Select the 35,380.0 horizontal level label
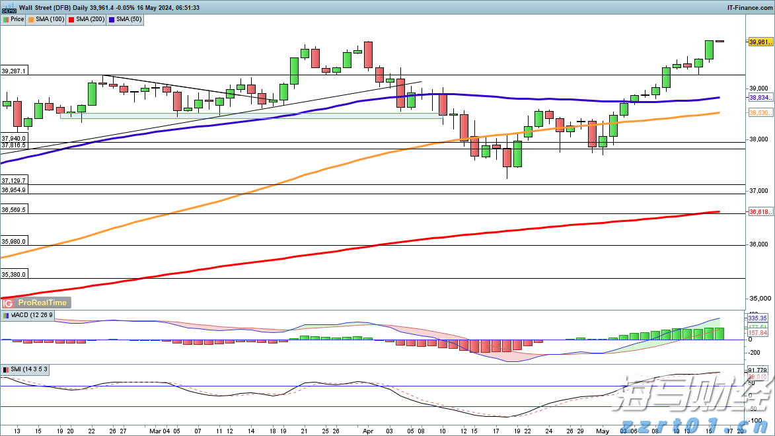 [14, 274]
